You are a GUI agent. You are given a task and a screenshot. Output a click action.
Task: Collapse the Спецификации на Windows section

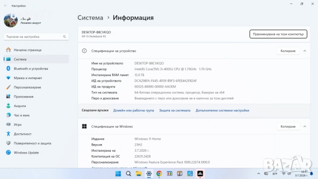pyautogui.click(x=305, y=126)
